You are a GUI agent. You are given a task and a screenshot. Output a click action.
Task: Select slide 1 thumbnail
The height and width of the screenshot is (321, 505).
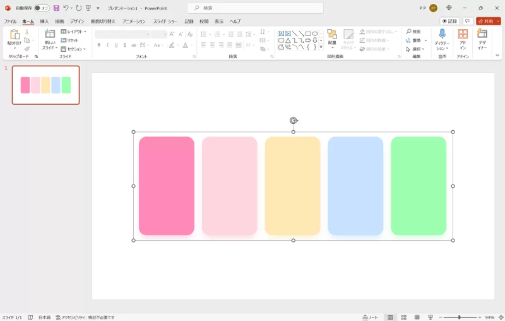(x=45, y=85)
